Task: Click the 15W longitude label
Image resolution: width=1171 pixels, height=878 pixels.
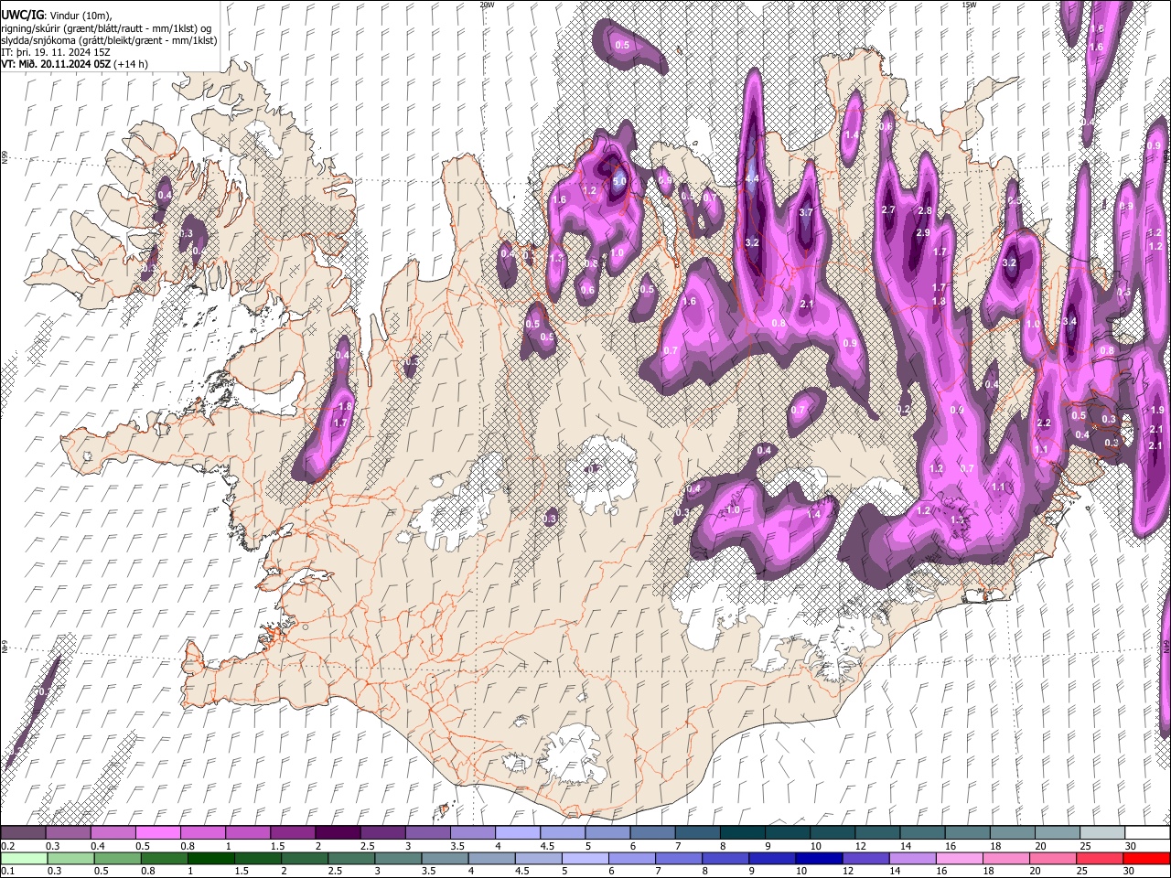Action: (969, 5)
